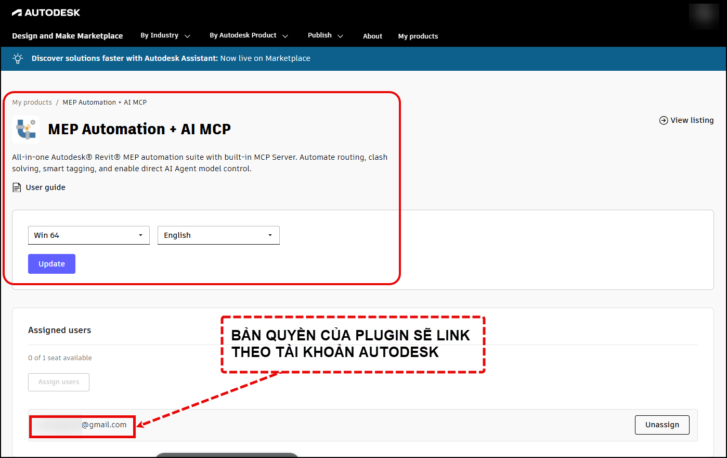
Task: Click the 0 of 1 seat available text
Action: tap(60, 358)
